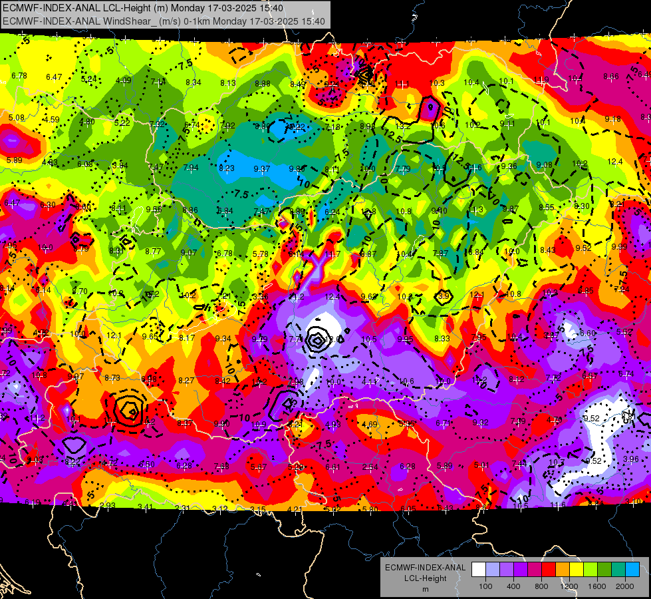This screenshot has height=599, width=651.
Task: Click the map value 3.96
Action: tap(631, 459)
